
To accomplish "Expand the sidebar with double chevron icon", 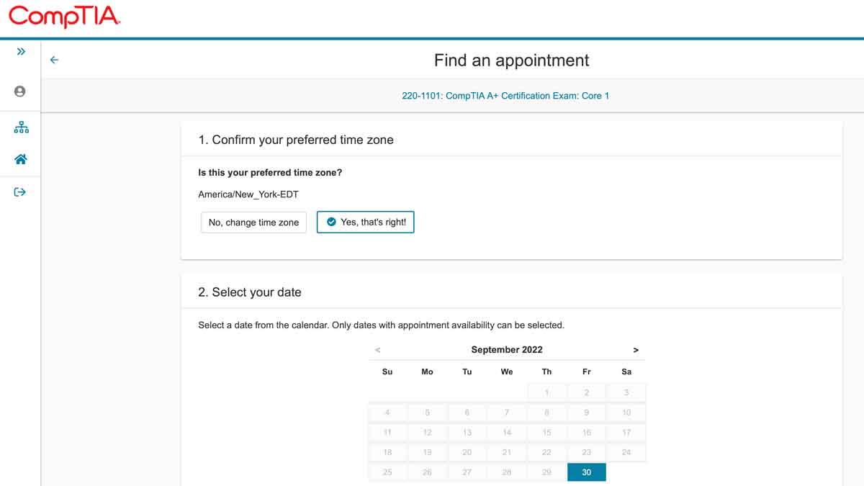I will pos(21,52).
